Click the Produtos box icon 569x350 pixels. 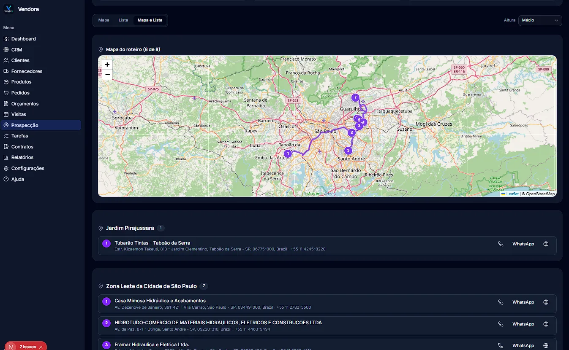coord(6,82)
